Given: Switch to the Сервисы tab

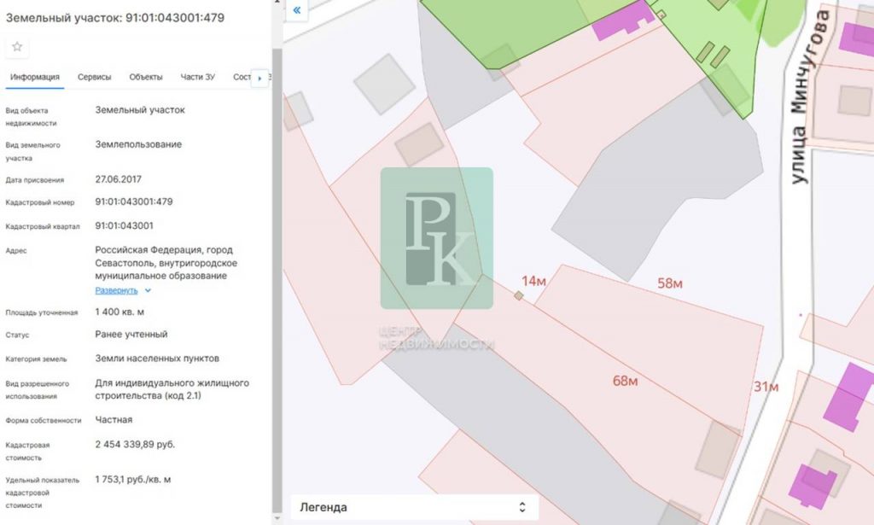Looking at the screenshot, I should click(x=94, y=77).
